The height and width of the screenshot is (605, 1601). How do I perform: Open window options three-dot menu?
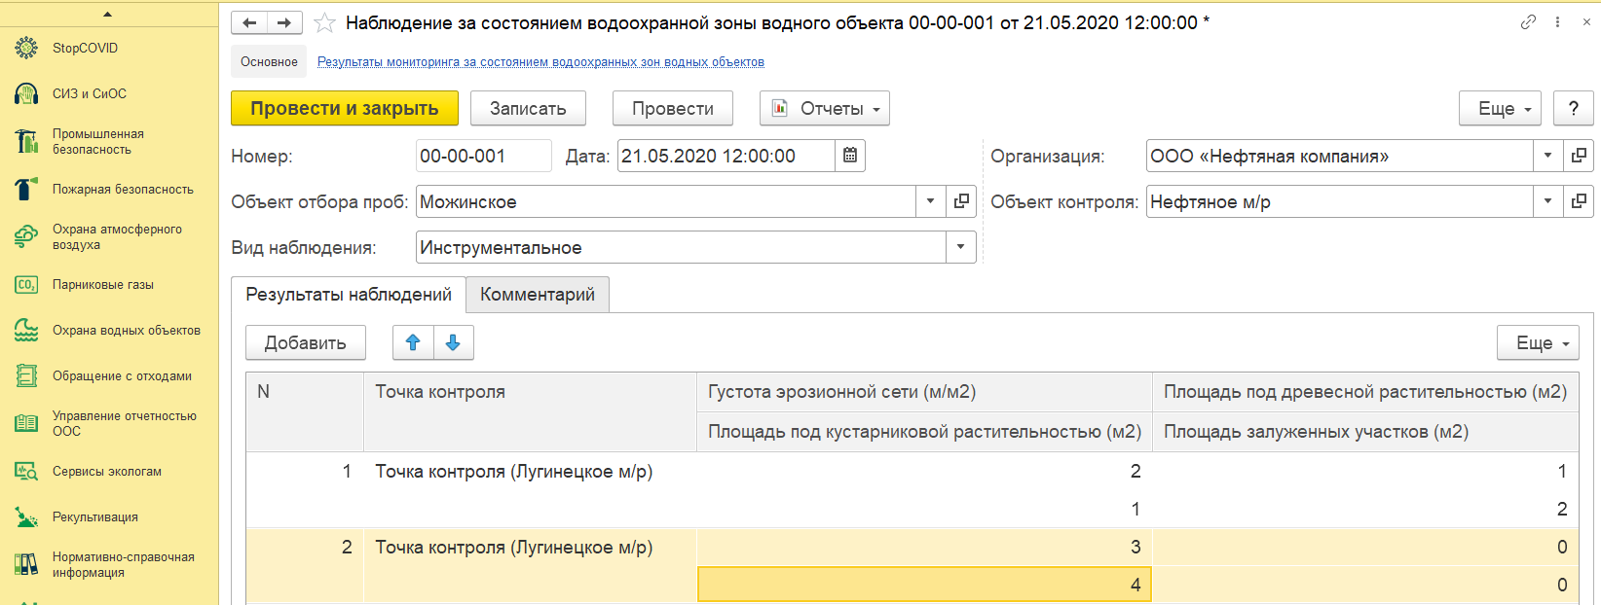1557,21
